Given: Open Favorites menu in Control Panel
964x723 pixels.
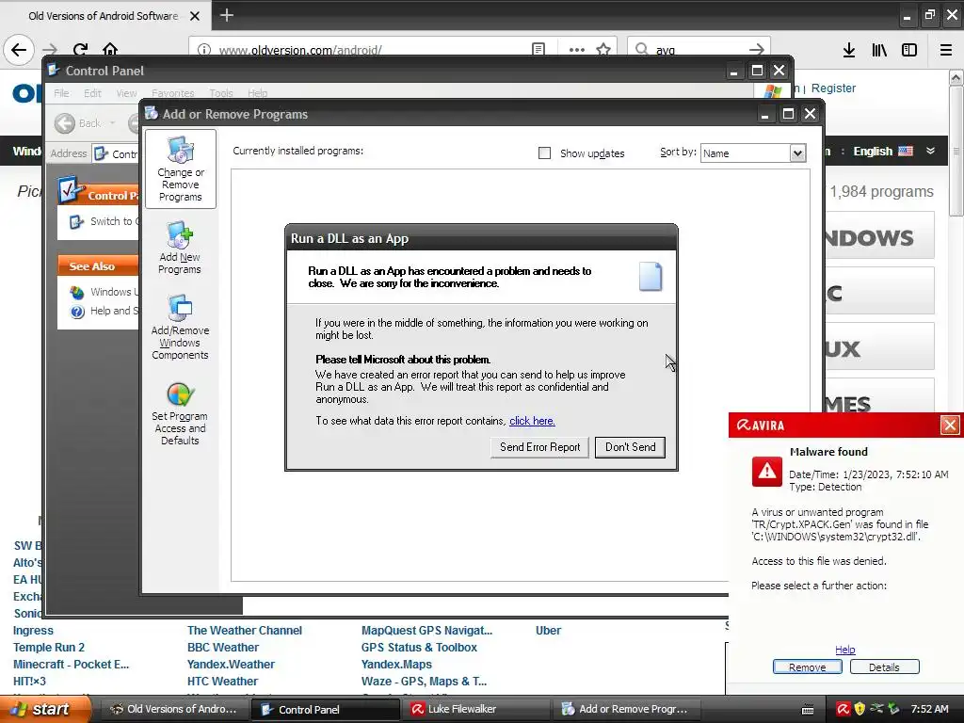Looking at the screenshot, I should [x=173, y=93].
